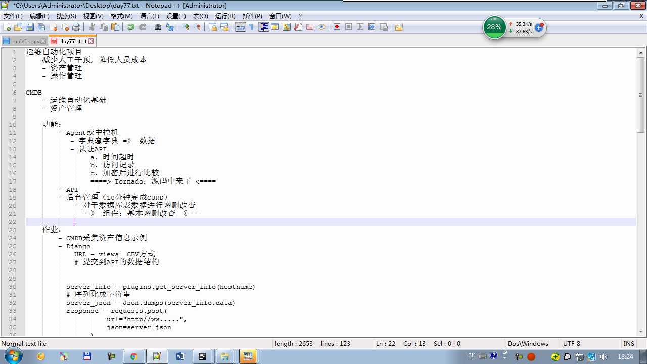
Task: Undo last edit
Action: coord(131,27)
